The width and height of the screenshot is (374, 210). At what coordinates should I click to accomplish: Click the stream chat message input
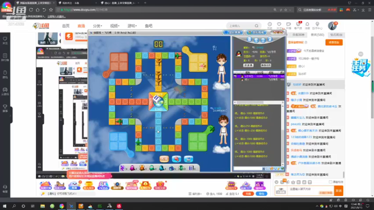pos(310,191)
